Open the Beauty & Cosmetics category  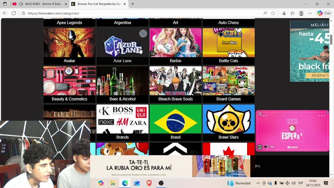[x=69, y=84]
